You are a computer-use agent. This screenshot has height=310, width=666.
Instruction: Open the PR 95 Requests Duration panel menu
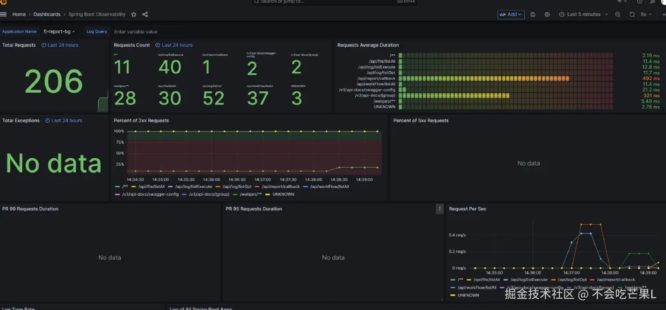click(439, 209)
